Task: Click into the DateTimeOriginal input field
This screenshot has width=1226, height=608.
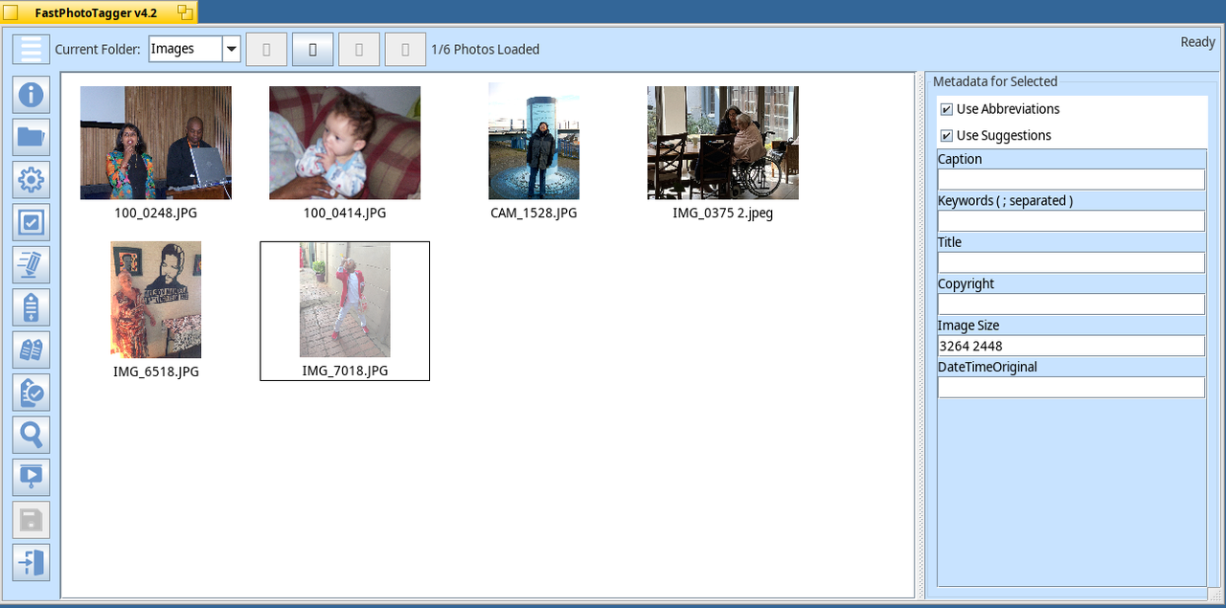Action: 1071,387
